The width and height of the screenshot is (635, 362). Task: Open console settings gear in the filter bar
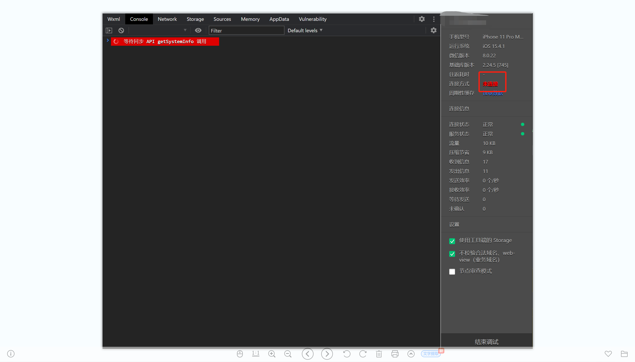[x=433, y=30]
